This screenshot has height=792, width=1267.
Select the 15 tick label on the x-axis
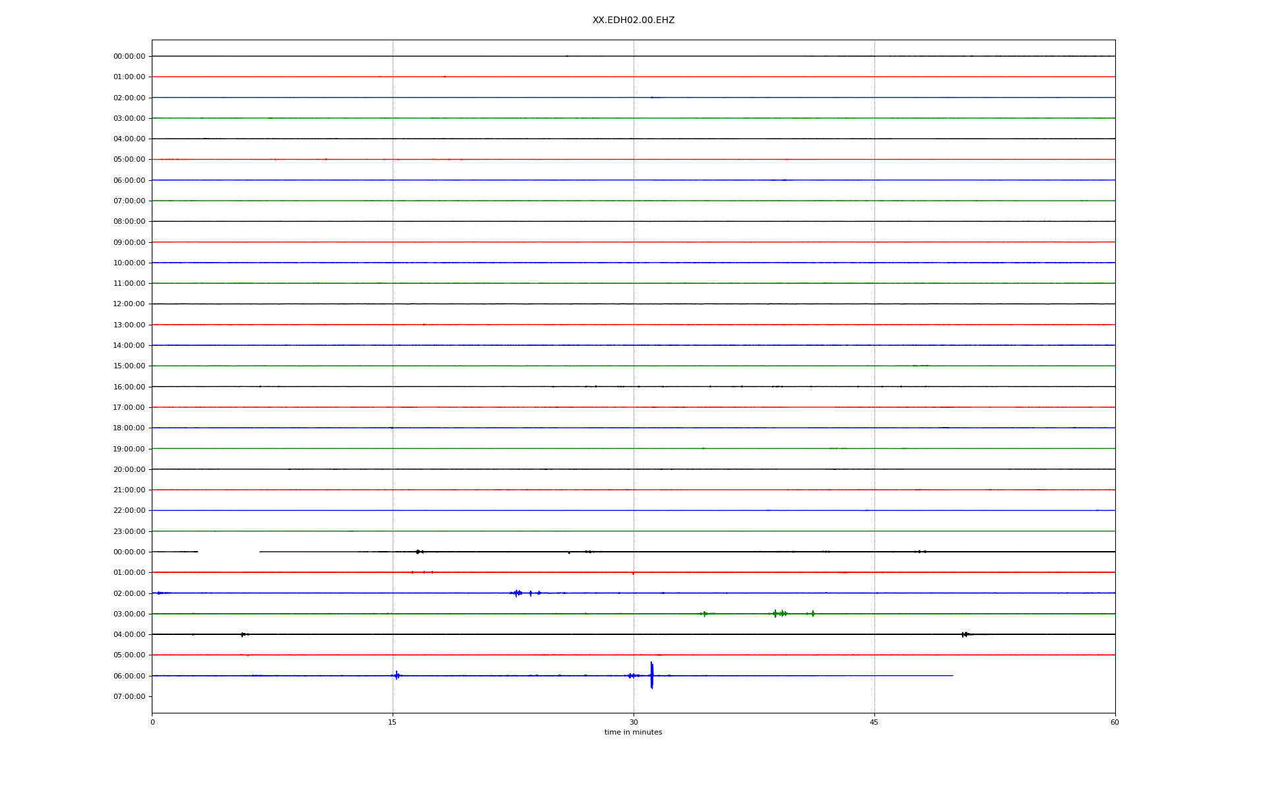[x=393, y=723]
